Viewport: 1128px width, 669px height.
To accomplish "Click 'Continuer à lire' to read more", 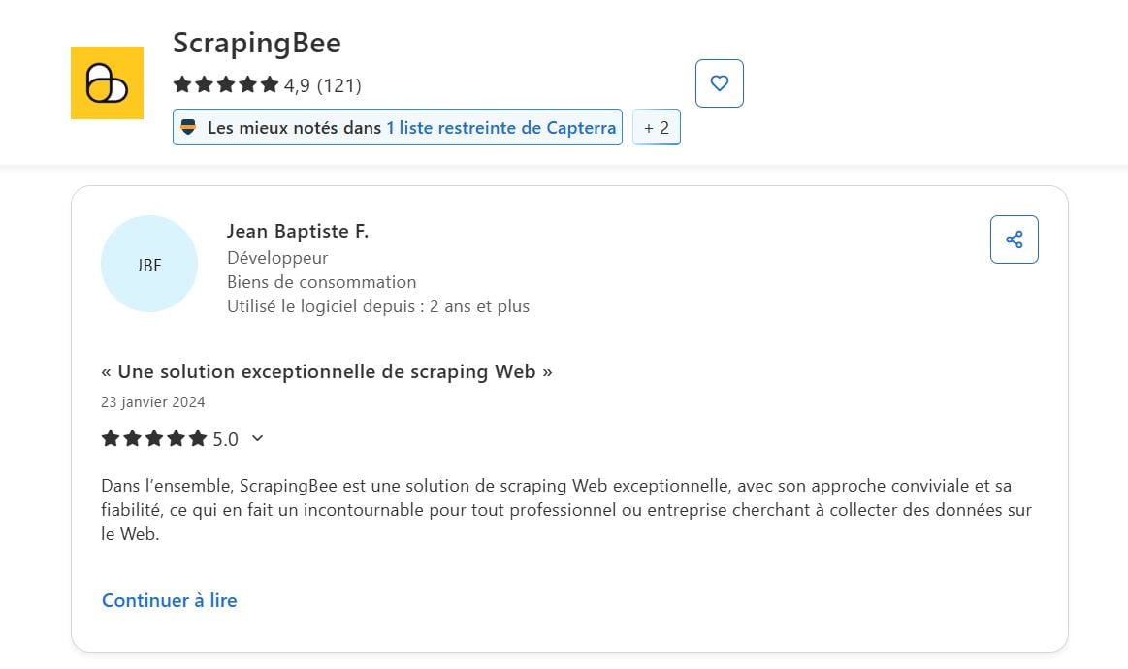I will [169, 600].
